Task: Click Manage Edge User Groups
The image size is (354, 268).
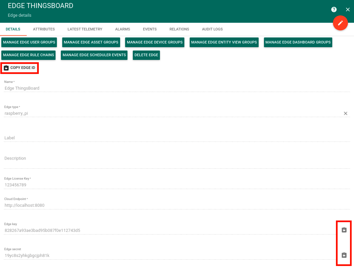Action: point(29,42)
